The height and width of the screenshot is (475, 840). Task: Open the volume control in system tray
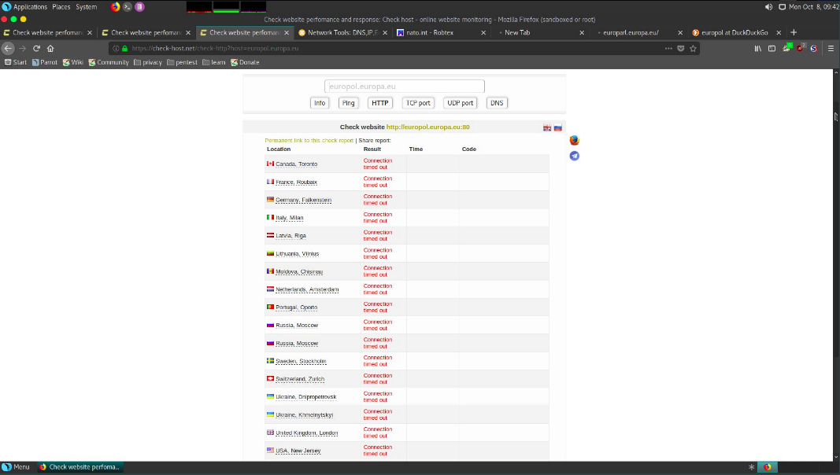[768, 7]
